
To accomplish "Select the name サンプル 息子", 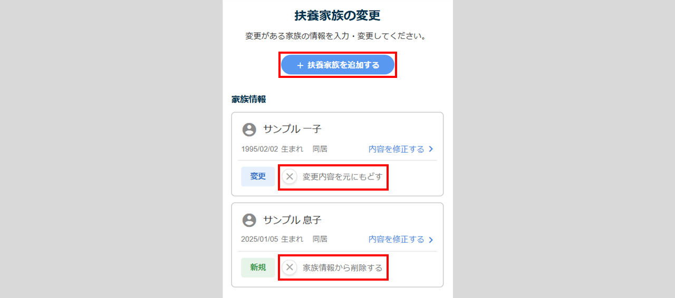I will (x=292, y=220).
